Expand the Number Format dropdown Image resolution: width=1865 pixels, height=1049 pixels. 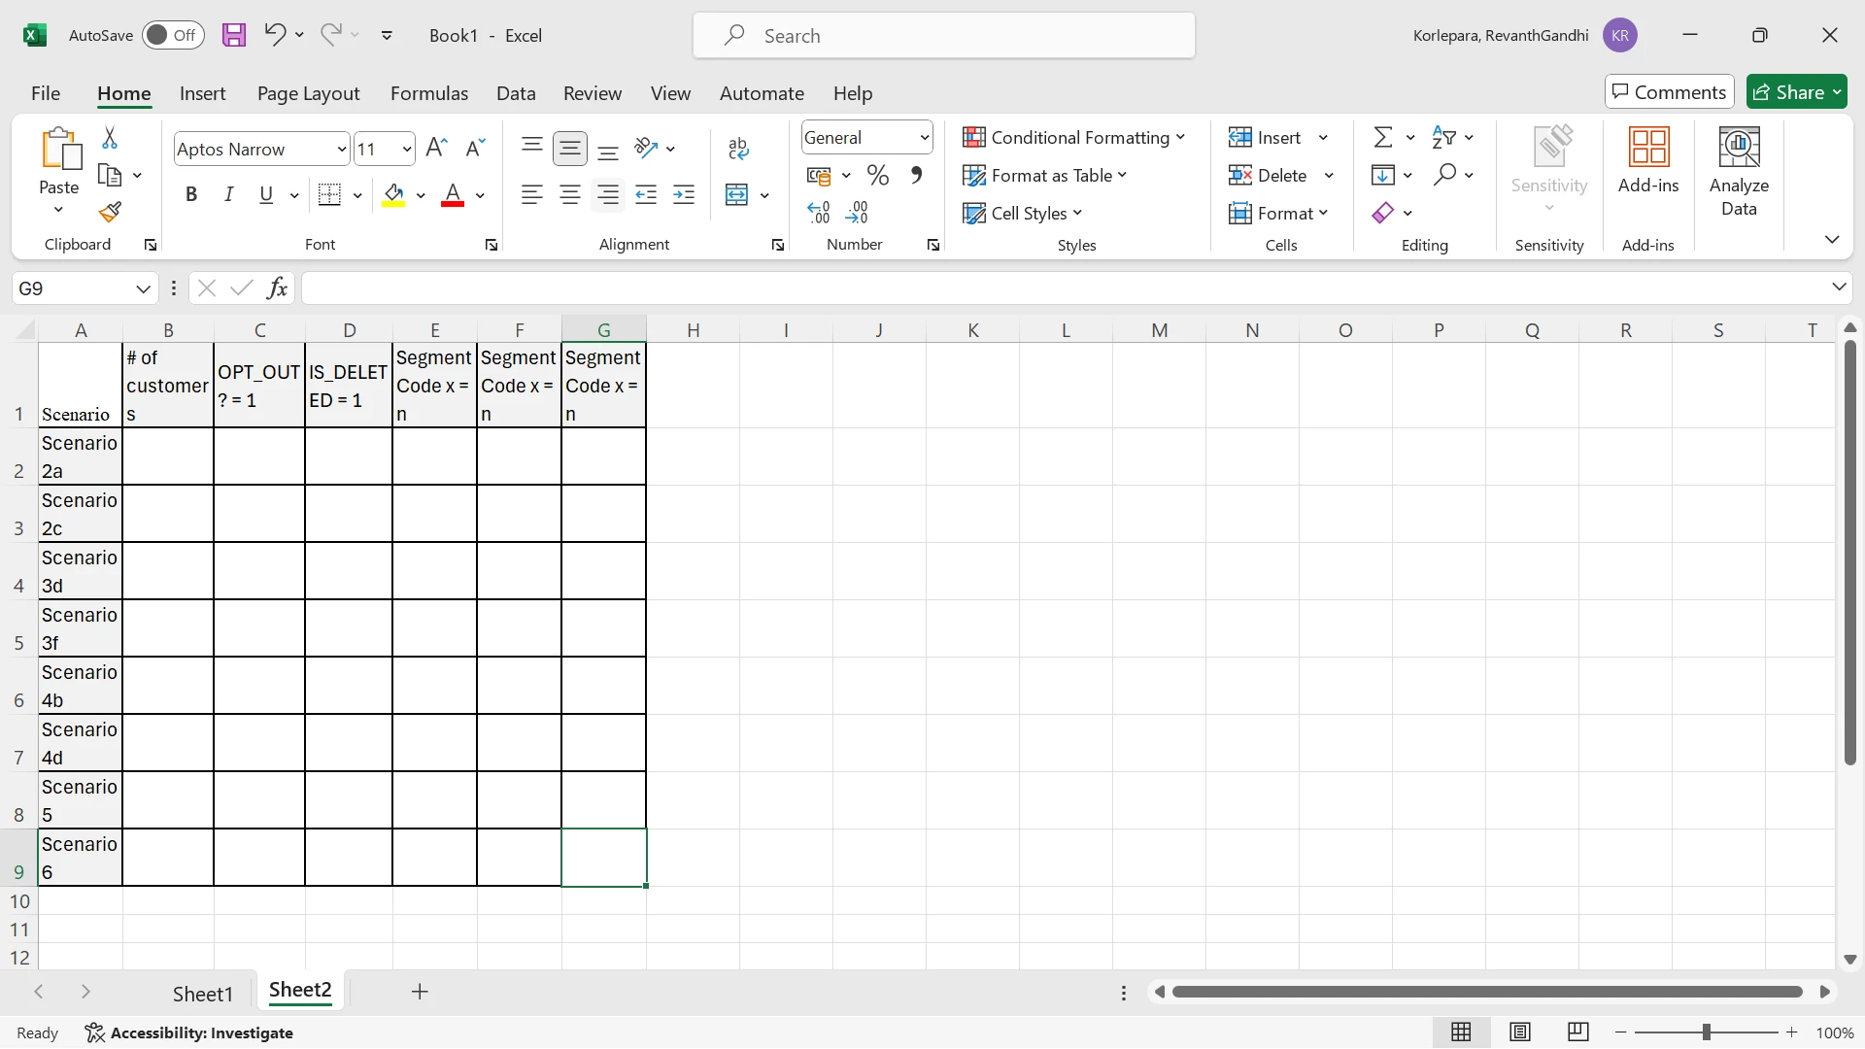pyautogui.click(x=924, y=138)
